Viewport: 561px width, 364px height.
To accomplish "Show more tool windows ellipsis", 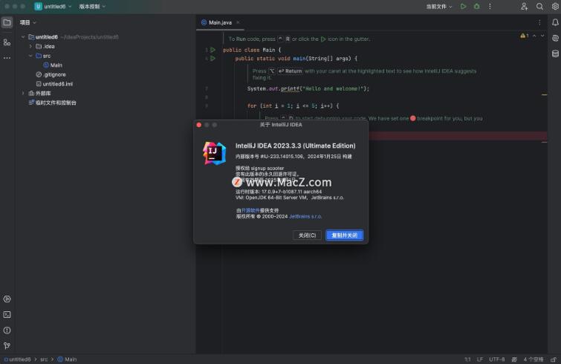I will 7,57.
